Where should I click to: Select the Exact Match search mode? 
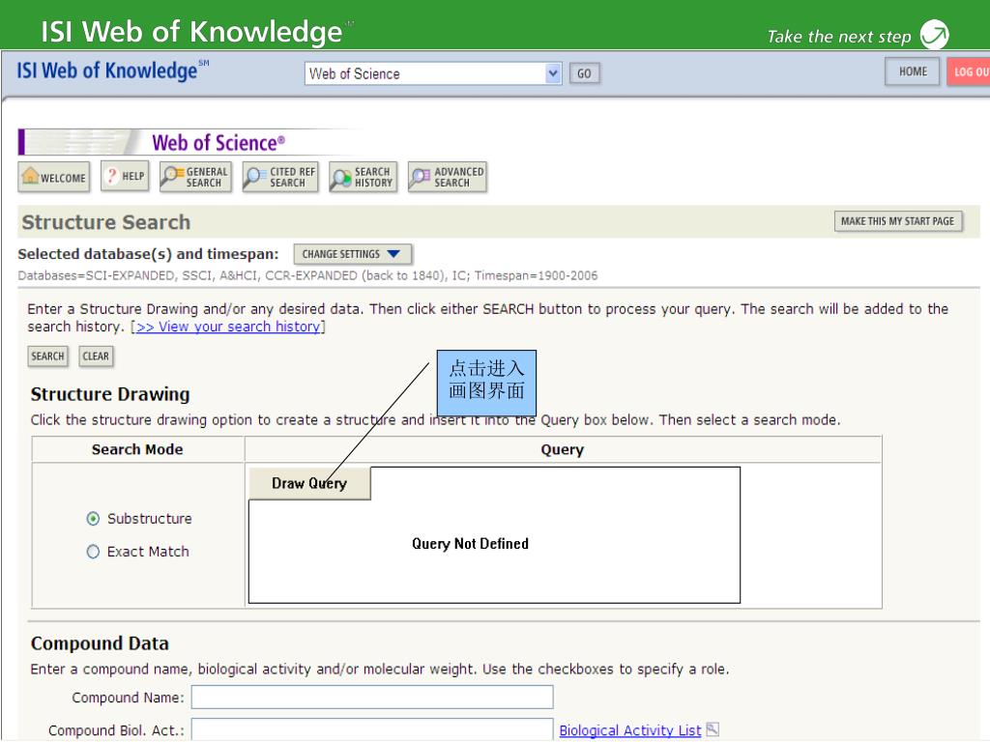(x=93, y=552)
